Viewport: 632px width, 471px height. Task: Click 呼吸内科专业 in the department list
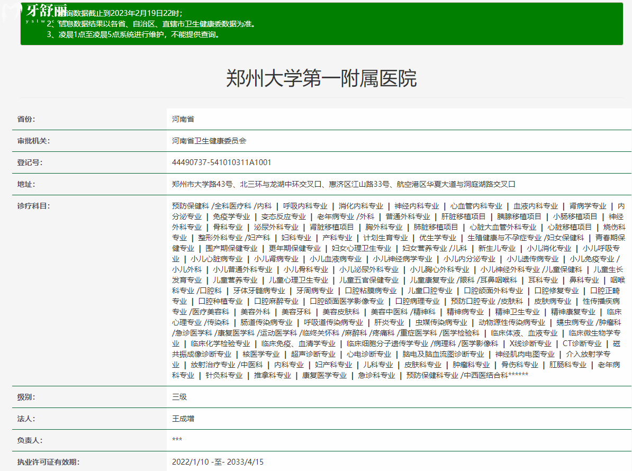click(x=305, y=206)
